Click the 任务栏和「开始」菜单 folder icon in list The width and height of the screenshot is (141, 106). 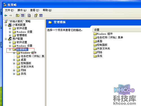point(95,38)
